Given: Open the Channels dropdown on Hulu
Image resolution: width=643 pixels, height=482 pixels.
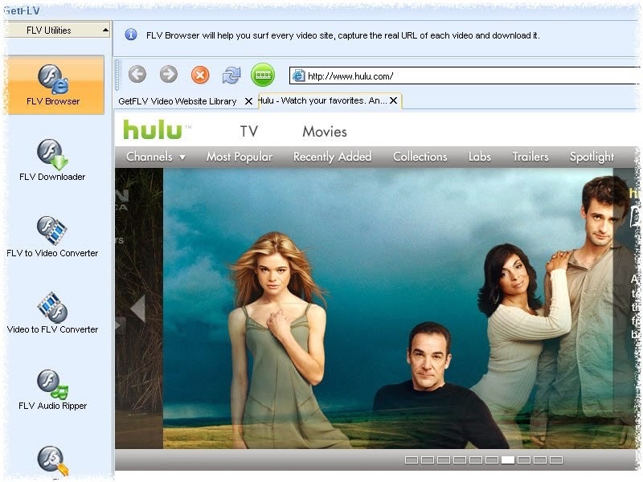Looking at the screenshot, I should pos(156,157).
